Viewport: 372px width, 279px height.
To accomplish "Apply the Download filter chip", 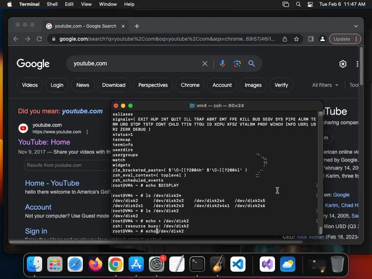I will pyautogui.click(x=114, y=85).
